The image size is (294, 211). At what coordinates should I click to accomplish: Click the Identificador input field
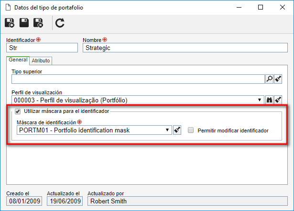(42, 48)
